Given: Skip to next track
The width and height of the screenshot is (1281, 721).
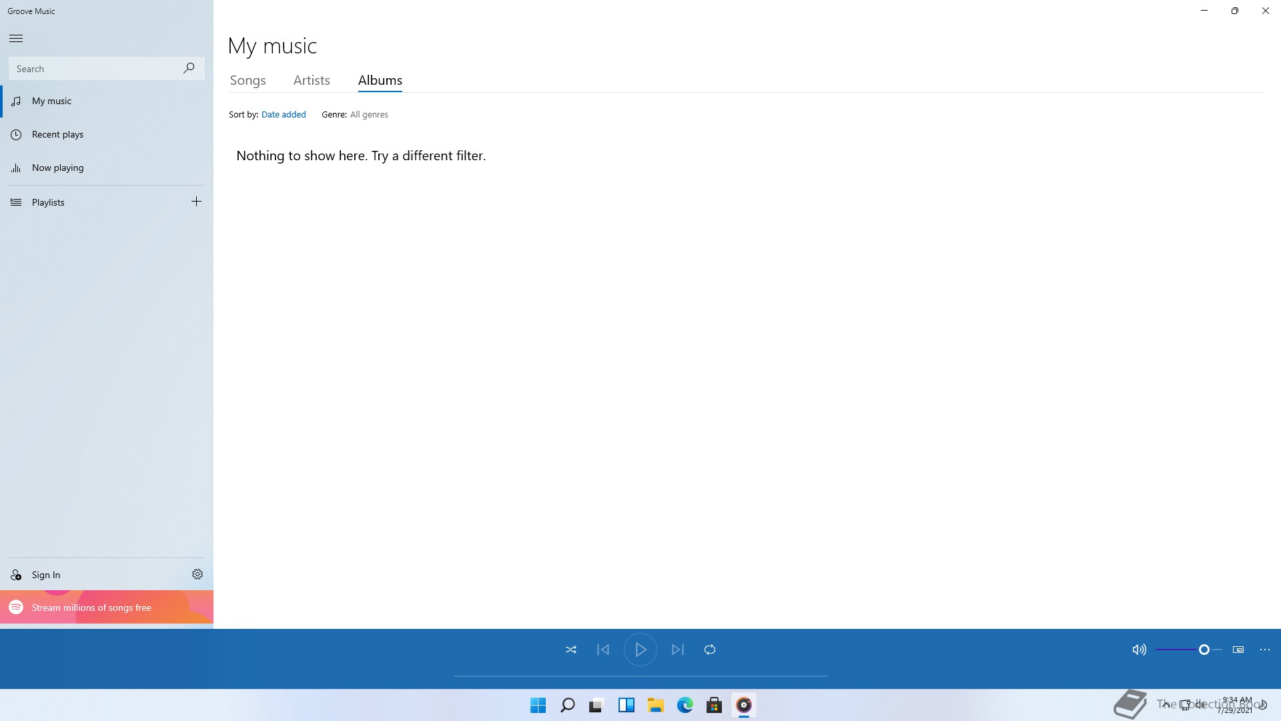Looking at the screenshot, I should click(x=678, y=650).
